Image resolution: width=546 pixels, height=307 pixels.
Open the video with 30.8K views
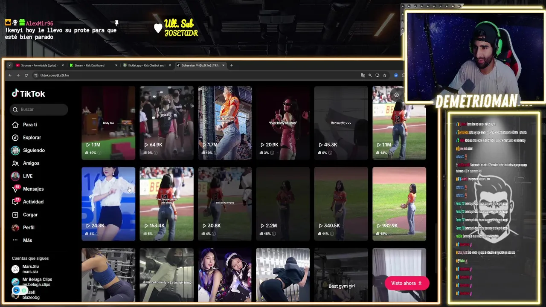225,204
